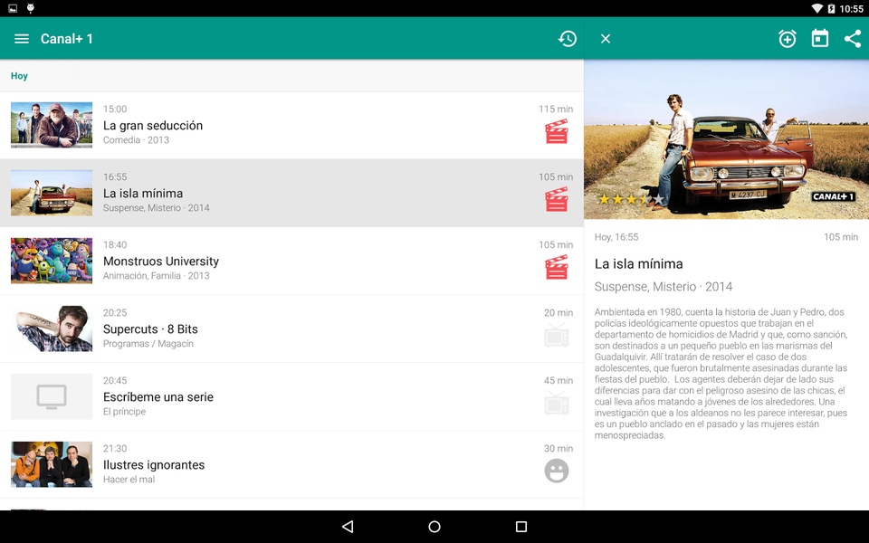Open the La gran seducción thumbnail
Screen dimensions: 869x543
52,125
